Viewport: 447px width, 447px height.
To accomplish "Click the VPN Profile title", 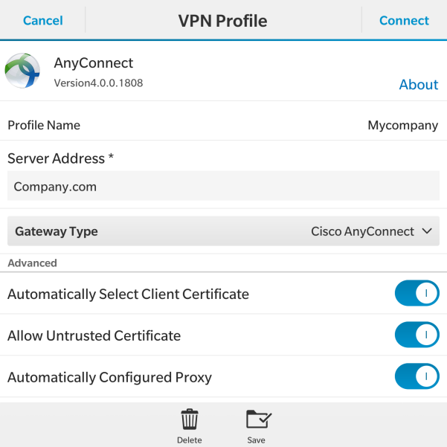I will pyautogui.click(x=222, y=20).
